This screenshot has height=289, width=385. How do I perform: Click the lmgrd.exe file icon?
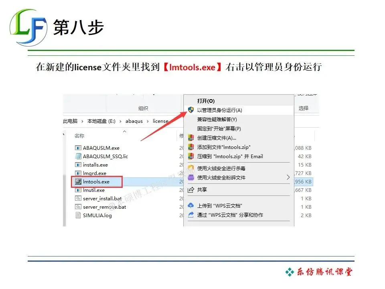coord(78,173)
